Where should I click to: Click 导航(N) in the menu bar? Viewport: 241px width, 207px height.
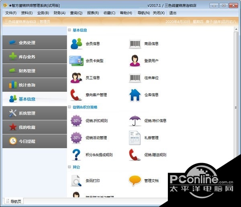click(144, 13)
